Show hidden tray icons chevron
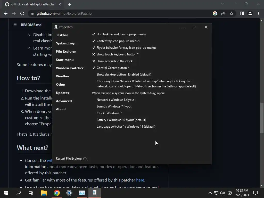The width and height of the screenshot is (264, 198). (210, 193)
